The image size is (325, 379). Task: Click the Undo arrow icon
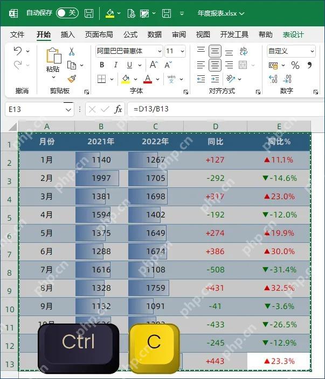click(x=18, y=51)
